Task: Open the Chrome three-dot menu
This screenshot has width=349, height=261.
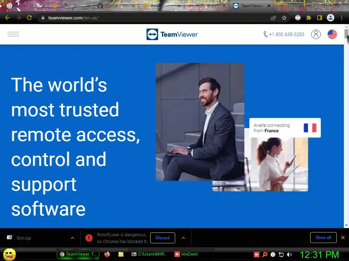Action: tap(342, 18)
